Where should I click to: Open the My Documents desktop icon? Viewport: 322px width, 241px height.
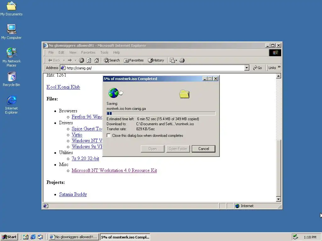pyautogui.click(x=11, y=8)
